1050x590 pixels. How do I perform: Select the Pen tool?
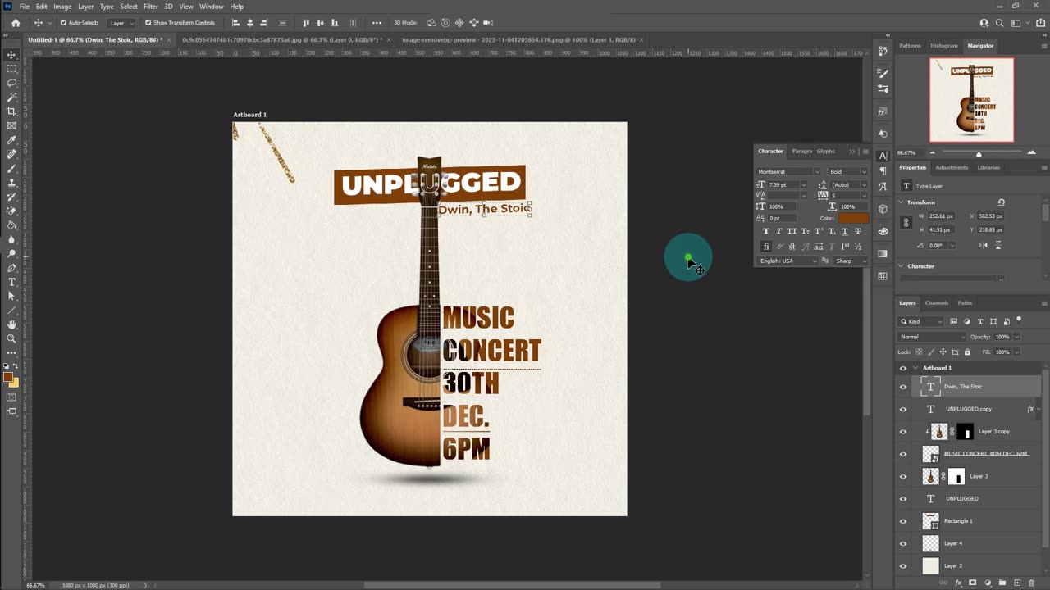(11, 268)
